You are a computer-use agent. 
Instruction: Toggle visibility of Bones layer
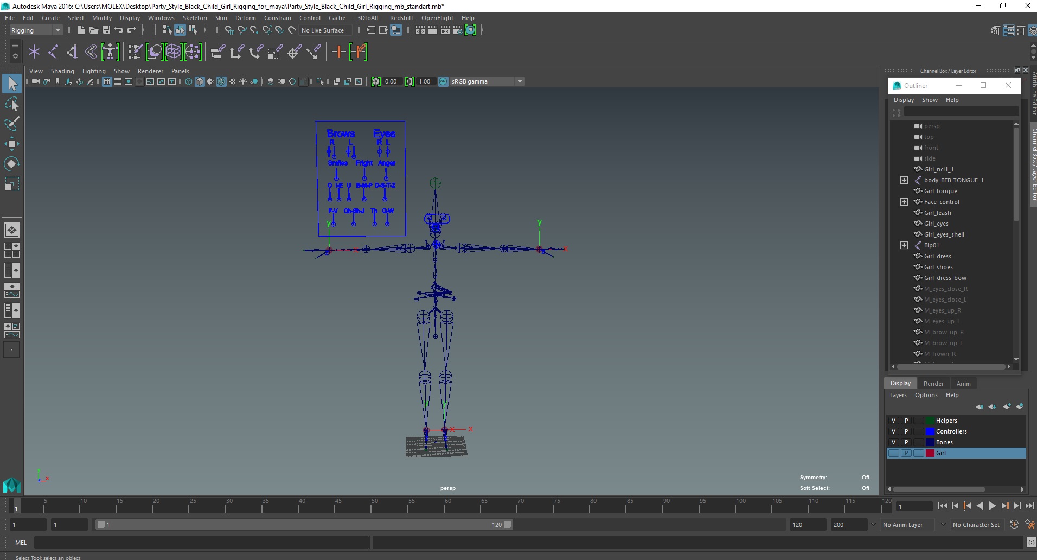point(894,442)
